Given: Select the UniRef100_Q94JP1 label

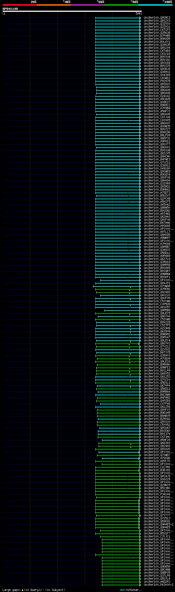Looking at the screenshot, I should pos(157,283).
